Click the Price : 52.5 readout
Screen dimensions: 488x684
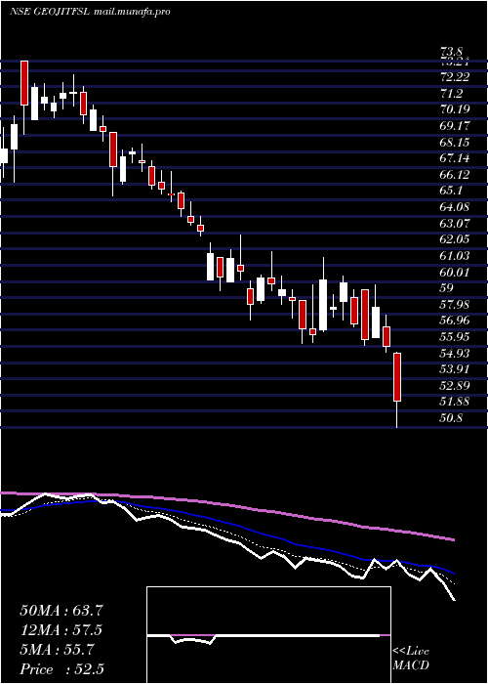[x=61, y=669]
